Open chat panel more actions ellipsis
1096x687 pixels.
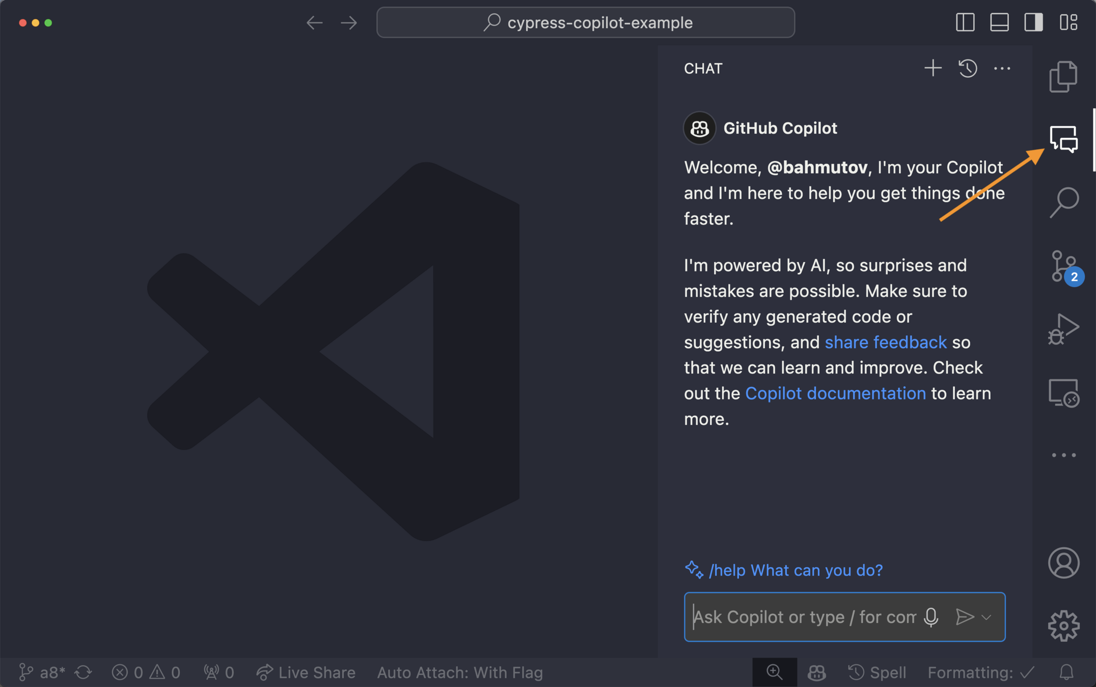point(1002,68)
